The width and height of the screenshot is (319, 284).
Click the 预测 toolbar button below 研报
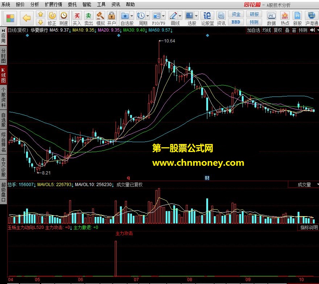click(254, 22)
